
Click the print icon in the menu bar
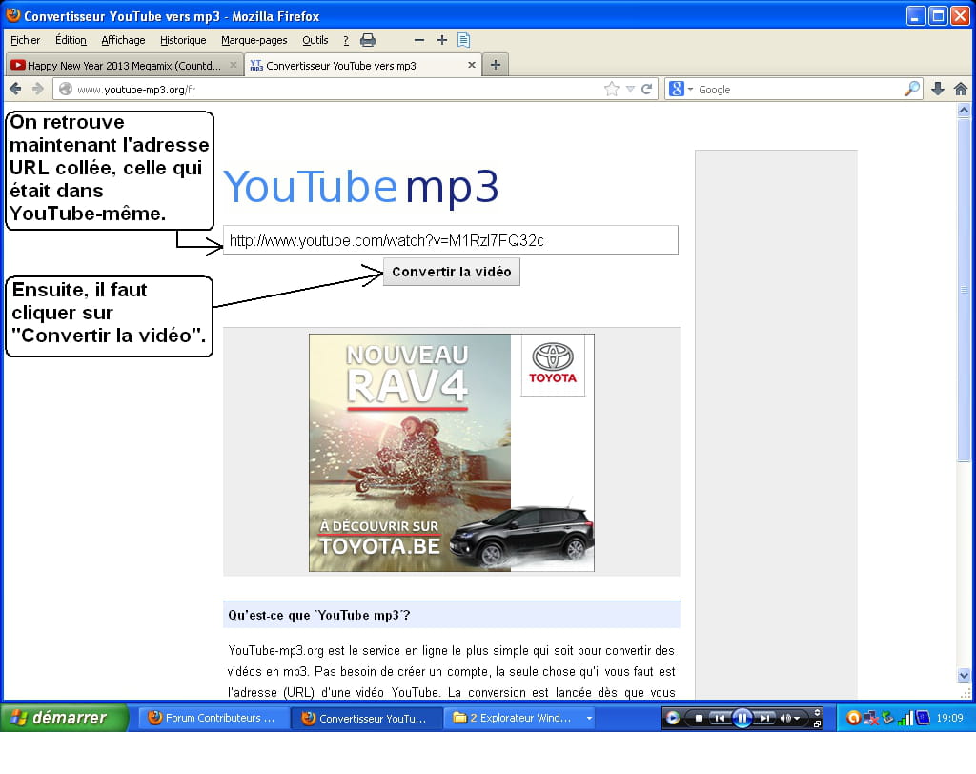(368, 40)
